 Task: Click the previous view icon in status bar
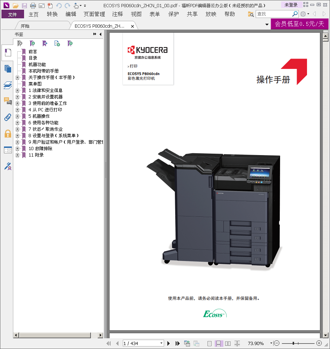[x=187, y=344]
